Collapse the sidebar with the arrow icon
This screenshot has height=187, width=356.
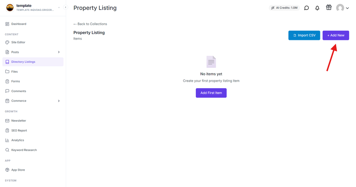click(x=65, y=7)
